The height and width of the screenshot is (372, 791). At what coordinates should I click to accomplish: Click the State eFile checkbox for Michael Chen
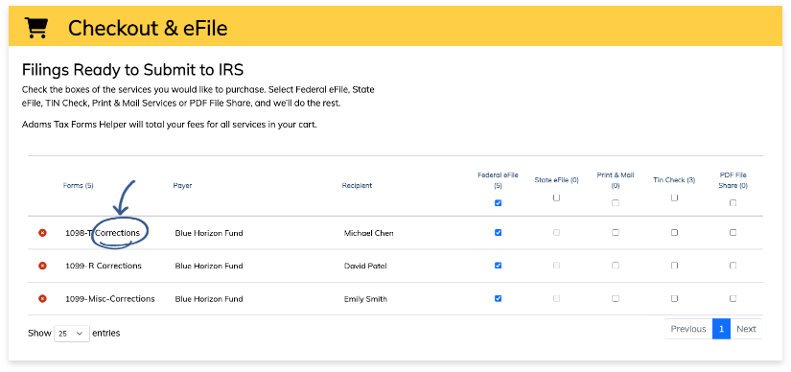pos(556,233)
